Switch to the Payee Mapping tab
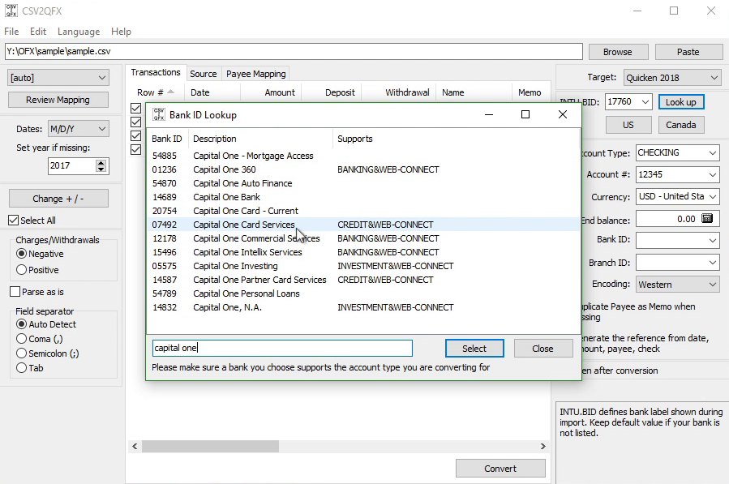Screen dimensions: 729x484 click(x=255, y=74)
